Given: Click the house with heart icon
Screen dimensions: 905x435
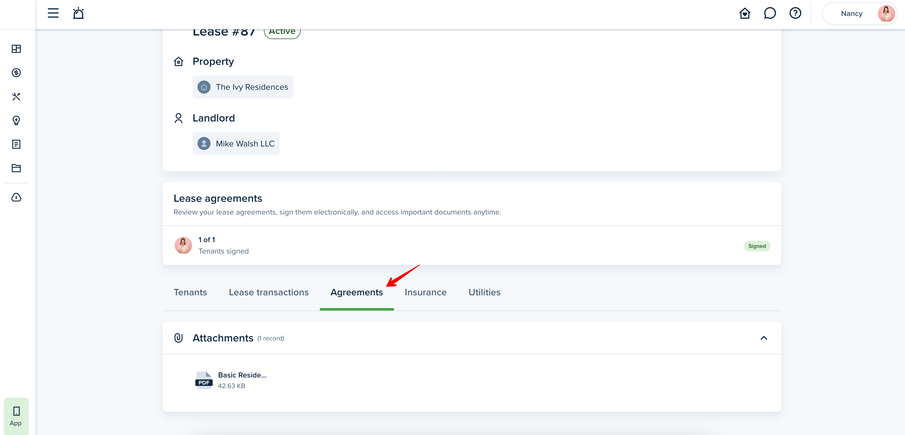Looking at the screenshot, I should (x=744, y=13).
